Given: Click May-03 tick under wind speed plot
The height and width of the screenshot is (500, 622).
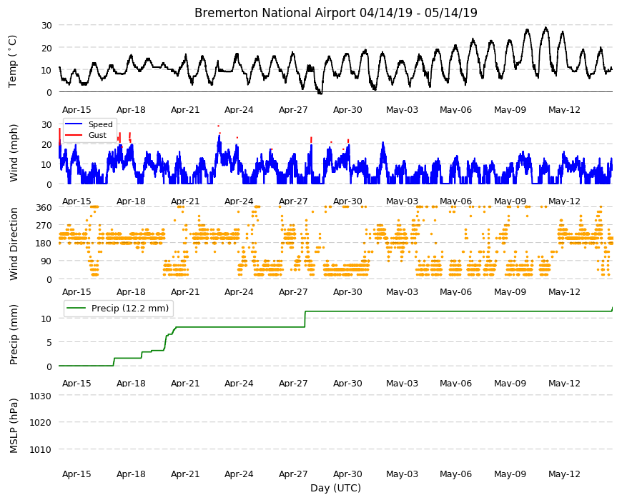Looking at the screenshot, I should pyautogui.click(x=402, y=201).
